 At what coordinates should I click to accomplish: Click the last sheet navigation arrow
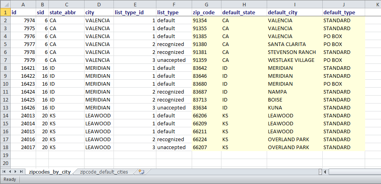point(21,172)
